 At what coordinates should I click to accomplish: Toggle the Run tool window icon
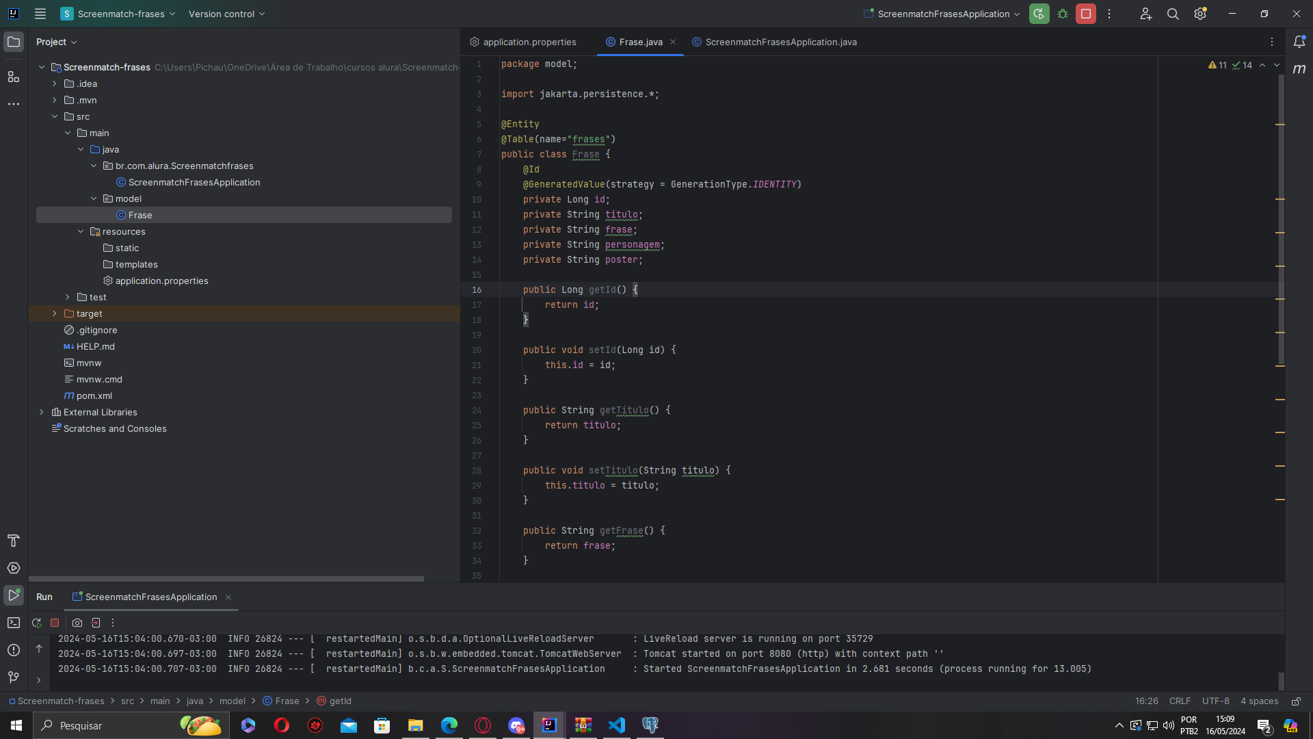point(14,595)
